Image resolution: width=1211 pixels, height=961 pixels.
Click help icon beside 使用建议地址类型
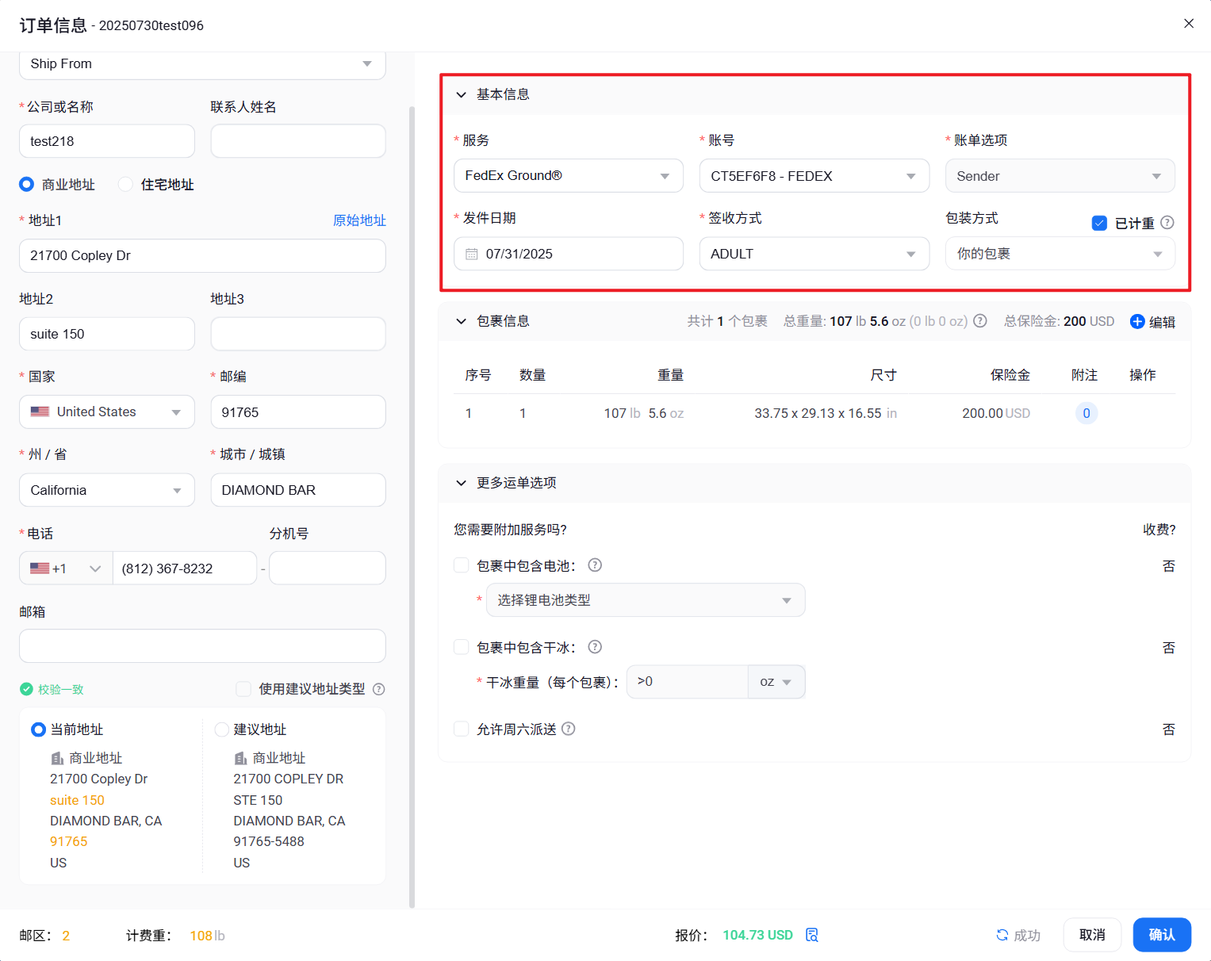(x=379, y=689)
